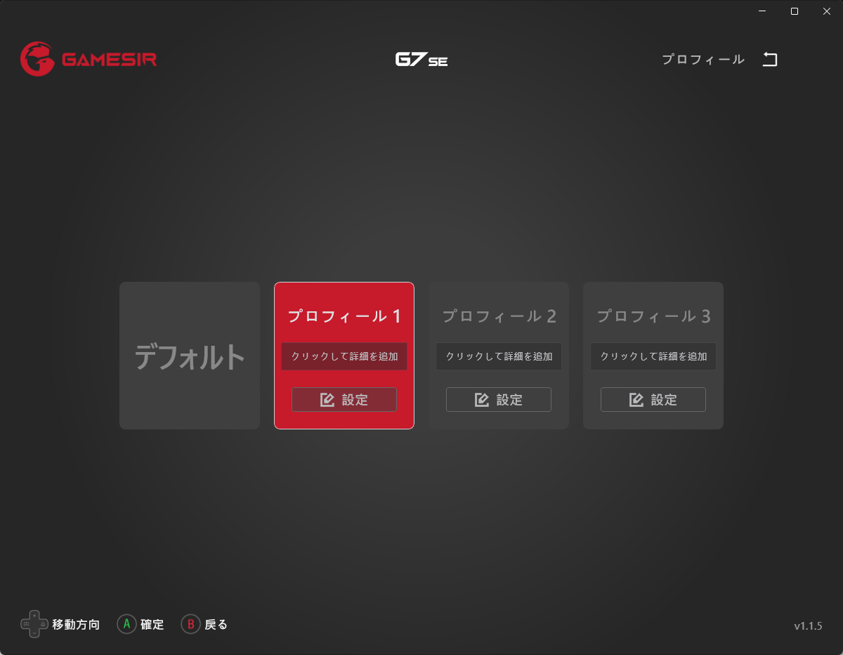
Task: Click the 戻る hint label
Action: (x=216, y=624)
